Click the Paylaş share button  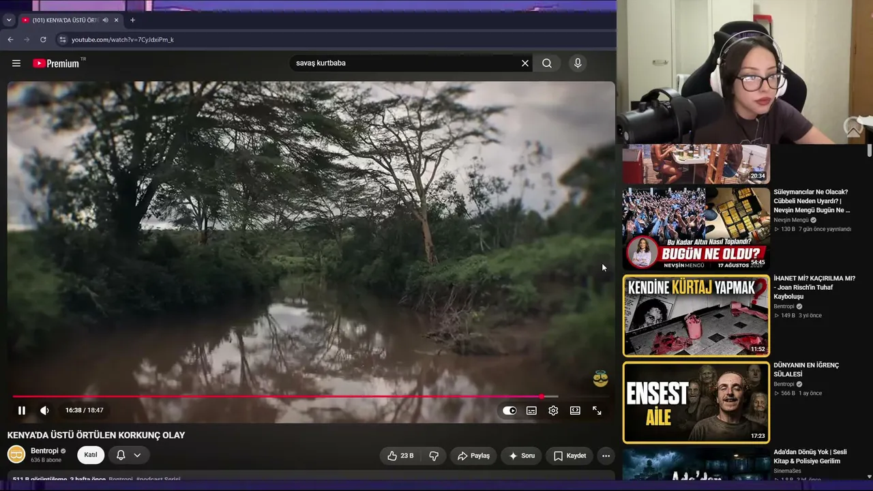pyautogui.click(x=473, y=456)
